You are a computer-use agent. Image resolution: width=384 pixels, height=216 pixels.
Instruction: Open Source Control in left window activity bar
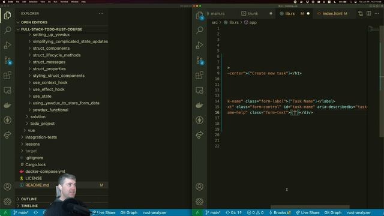click(x=7, y=60)
